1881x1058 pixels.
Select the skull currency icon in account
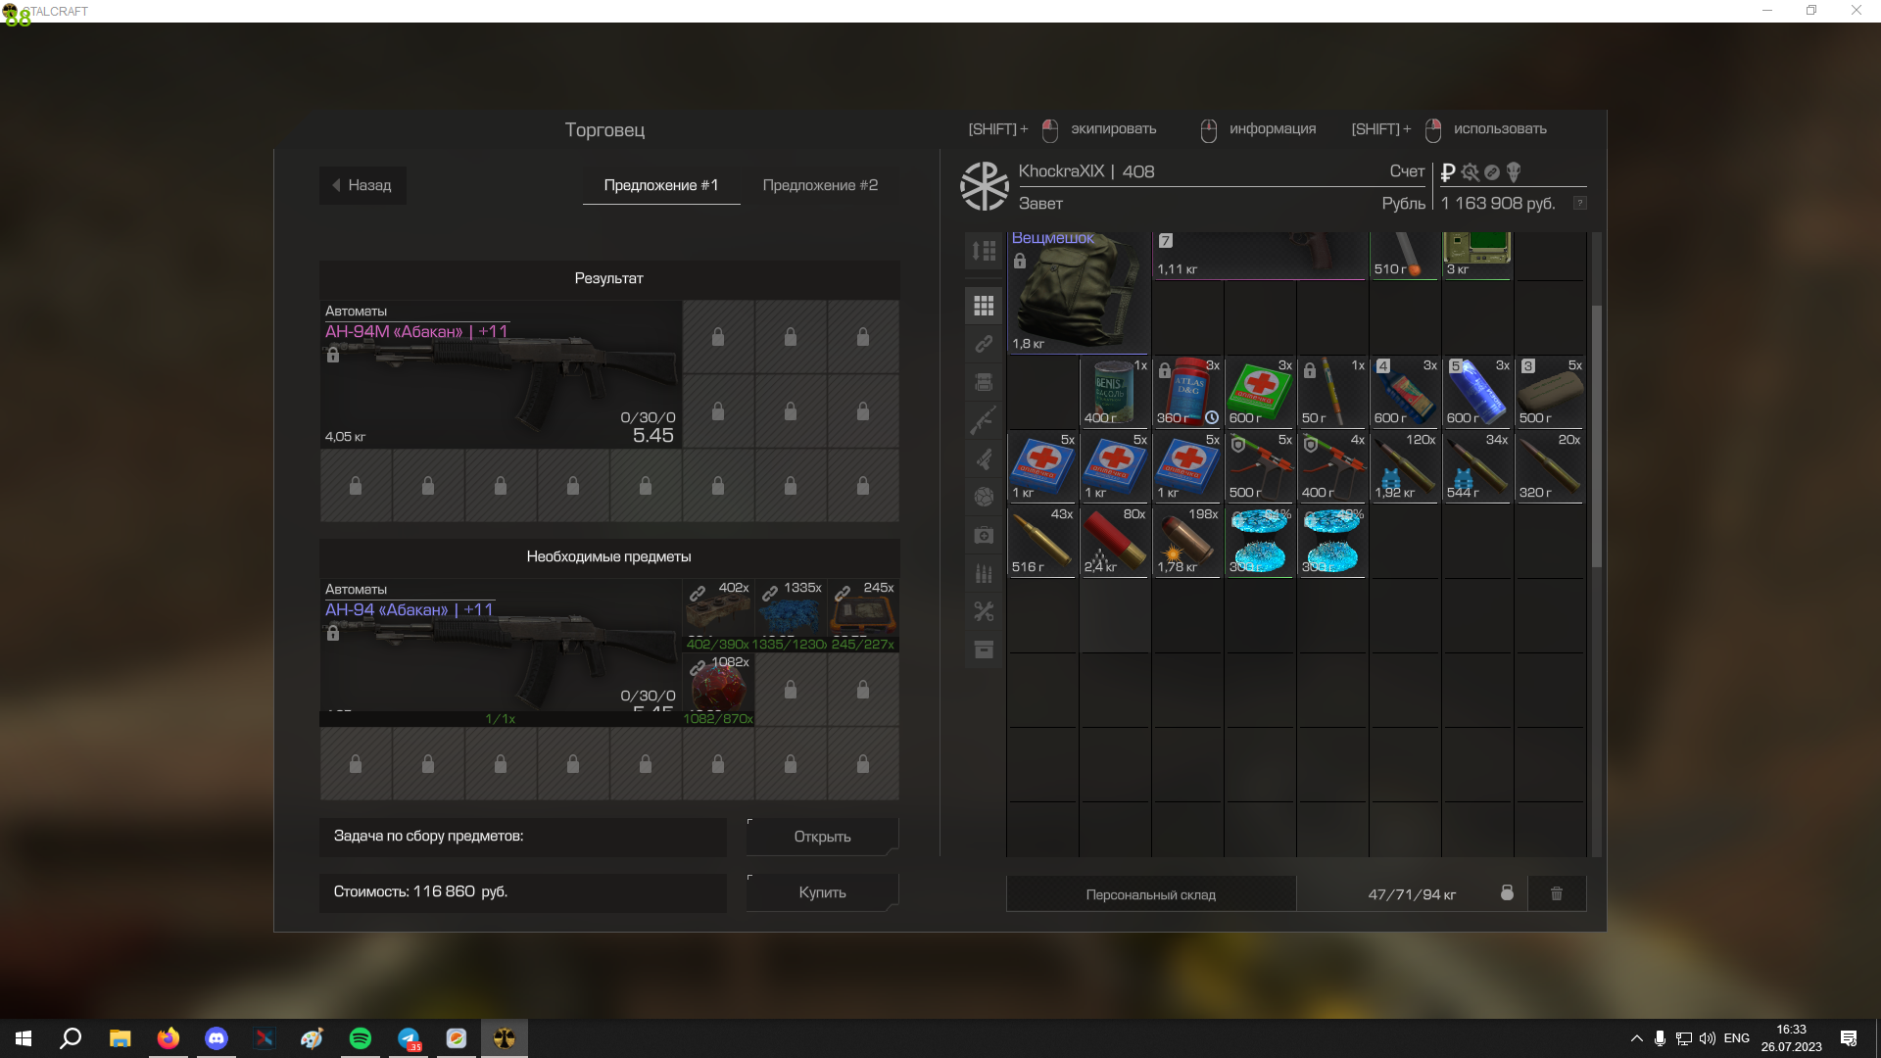(1514, 172)
